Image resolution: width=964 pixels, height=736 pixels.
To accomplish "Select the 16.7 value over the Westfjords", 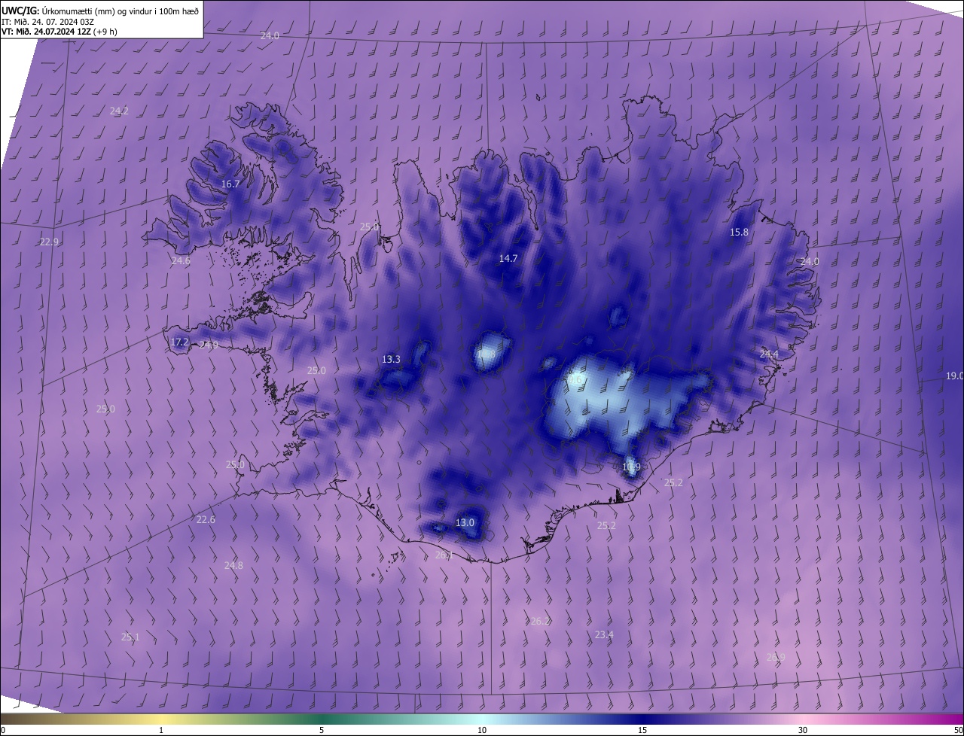I will 230,184.
